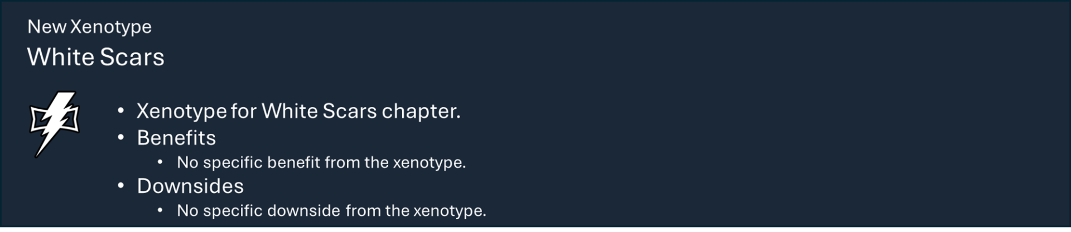Click sub-bullet before 'No specific downside'
The image size is (1071, 232).
160,210
